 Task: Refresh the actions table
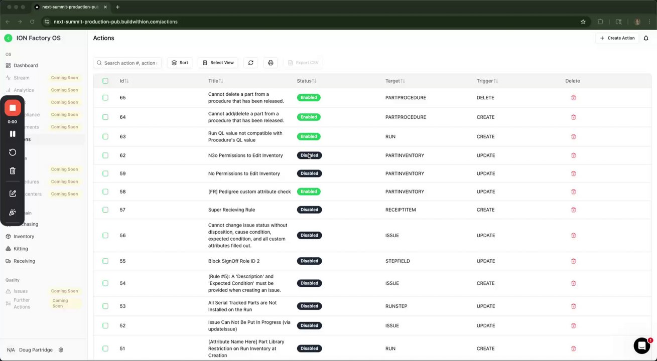pos(250,63)
